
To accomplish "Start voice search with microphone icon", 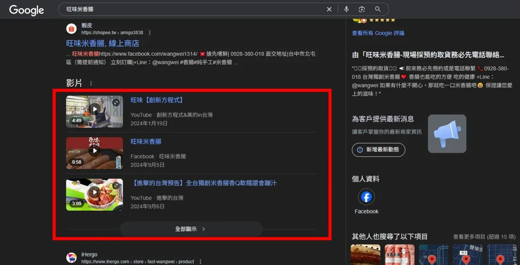I will 346,9.
